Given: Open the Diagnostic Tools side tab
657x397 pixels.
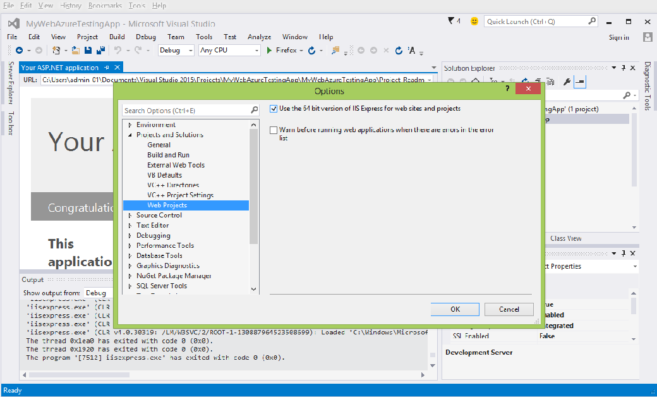Looking at the screenshot, I should pyautogui.click(x=648, y=86).
